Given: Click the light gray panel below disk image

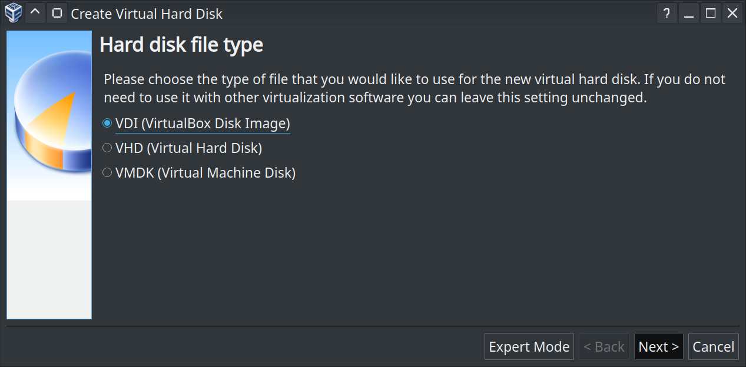Looking at the screenshot, I should pos(49,259).
